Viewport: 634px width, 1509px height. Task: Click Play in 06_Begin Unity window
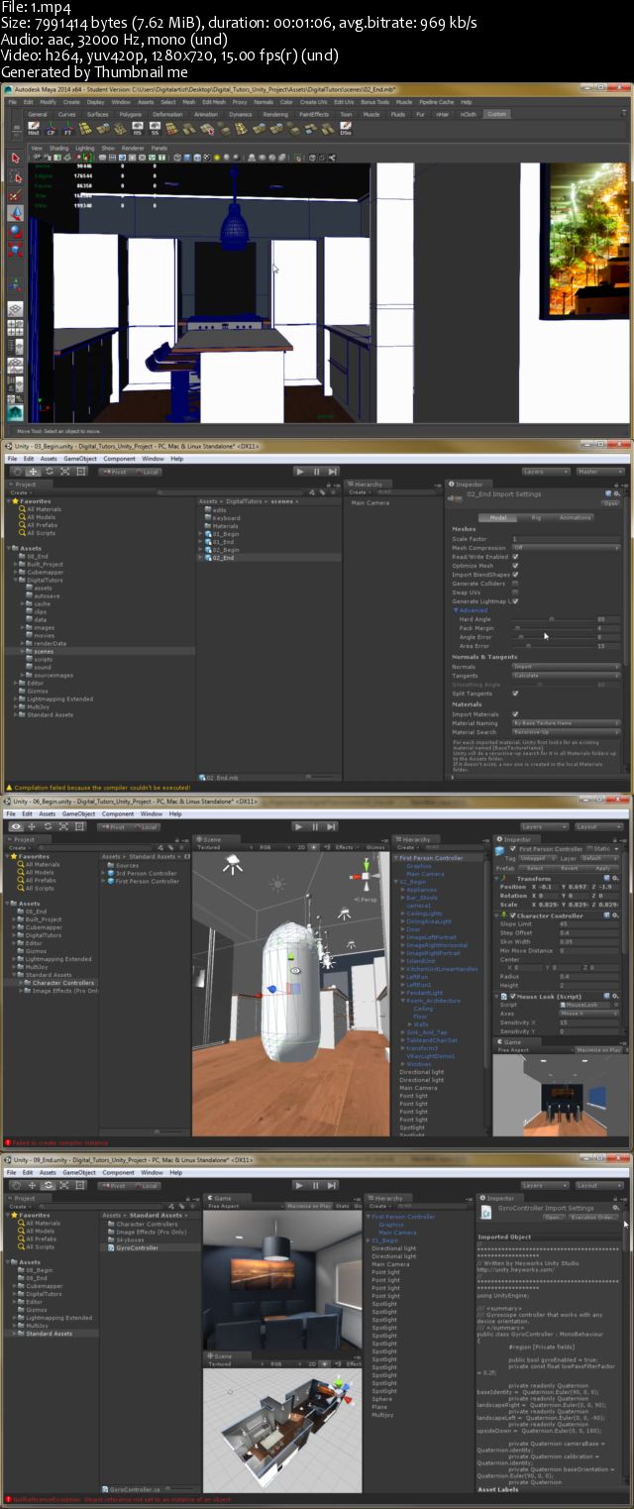point(300,826)
